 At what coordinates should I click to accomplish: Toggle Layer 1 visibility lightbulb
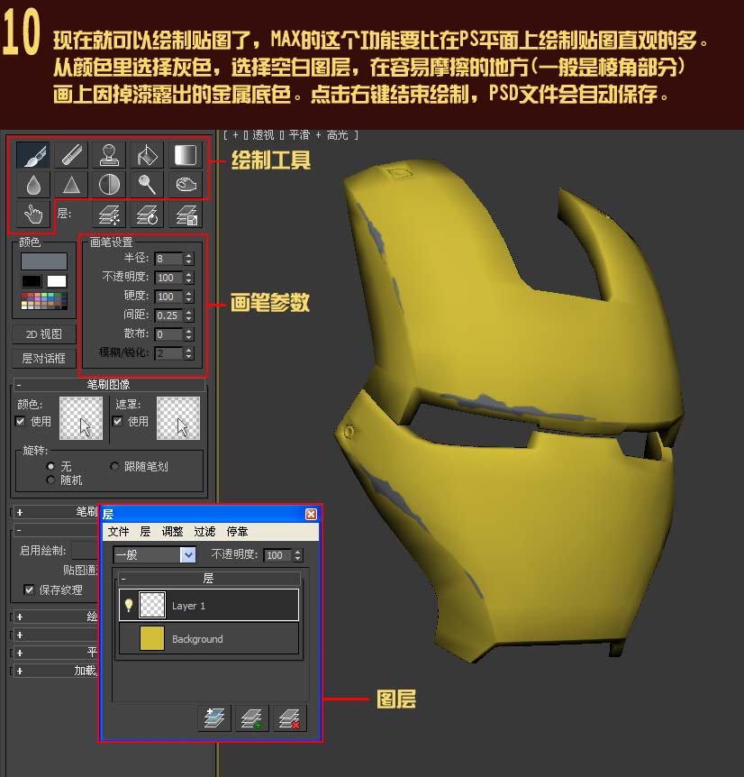[x=128, y=605]
